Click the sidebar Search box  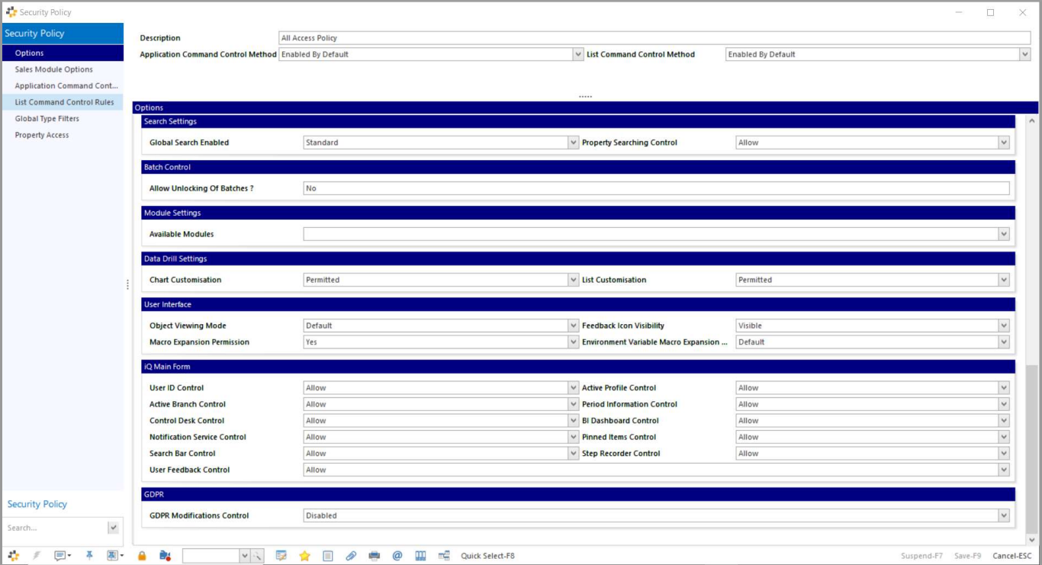[56, 528]
